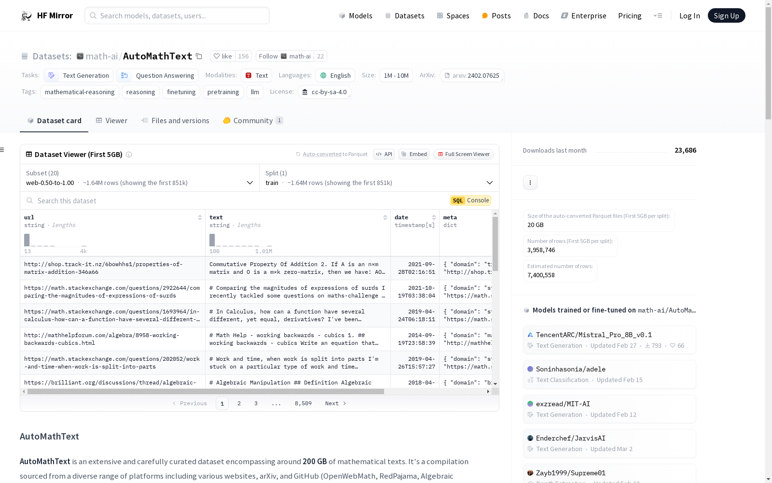Click Log In
Viewport: 772px width, 483px height.
(x=689, y=15)
